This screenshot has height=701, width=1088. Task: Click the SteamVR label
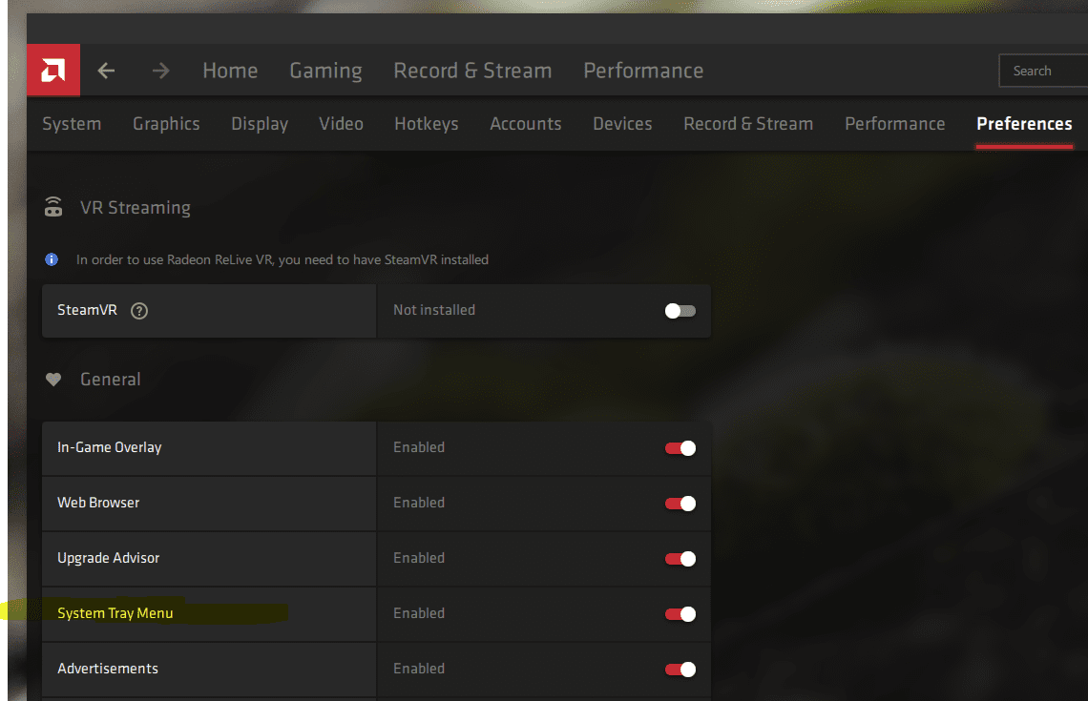click(88, 310)
